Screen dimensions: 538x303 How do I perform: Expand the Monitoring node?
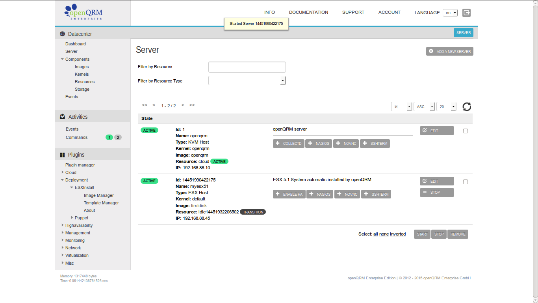(x=62, y=240)
